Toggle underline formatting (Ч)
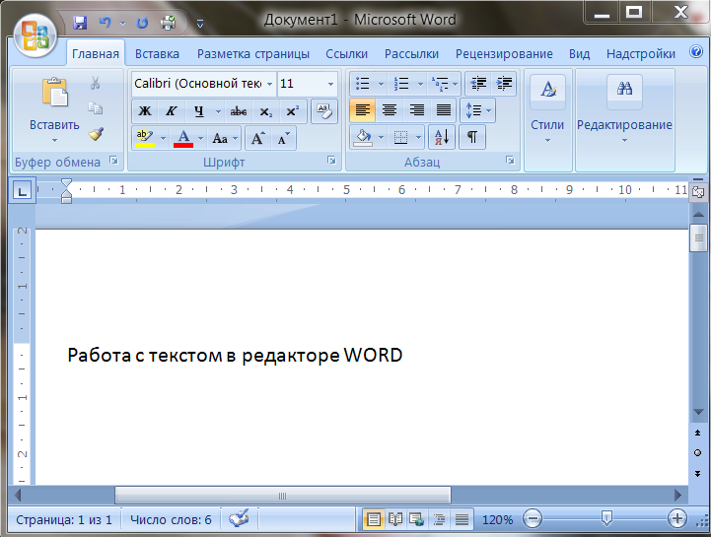 click(x=198, y=111)
